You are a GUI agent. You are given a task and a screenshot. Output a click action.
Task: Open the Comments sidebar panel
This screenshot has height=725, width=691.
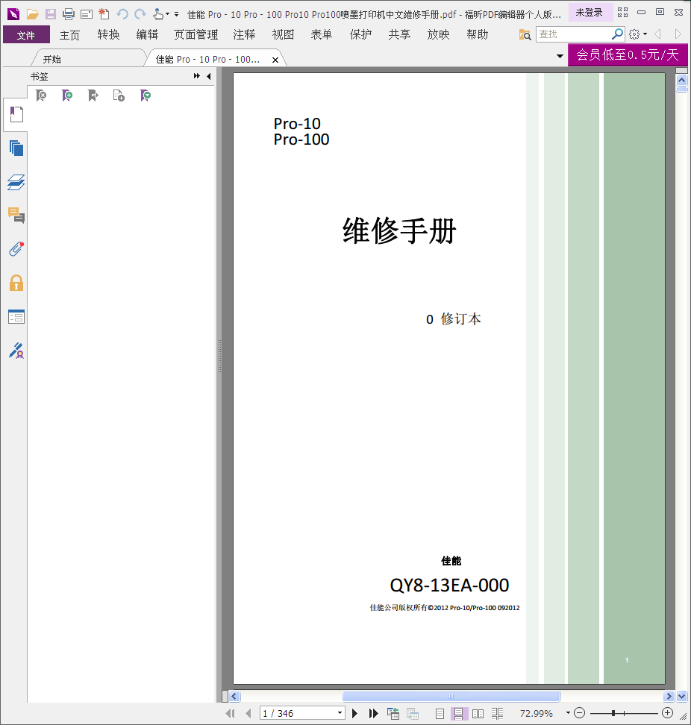(16, 216)
